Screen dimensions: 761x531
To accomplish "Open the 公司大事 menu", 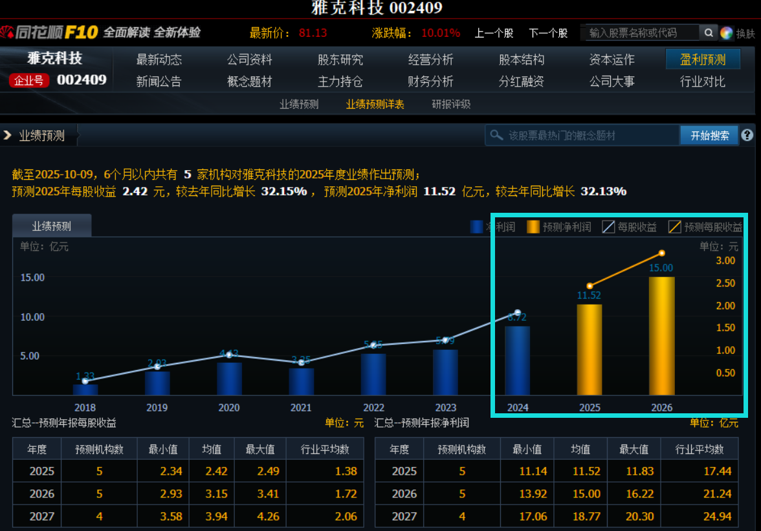I will 612,81.
